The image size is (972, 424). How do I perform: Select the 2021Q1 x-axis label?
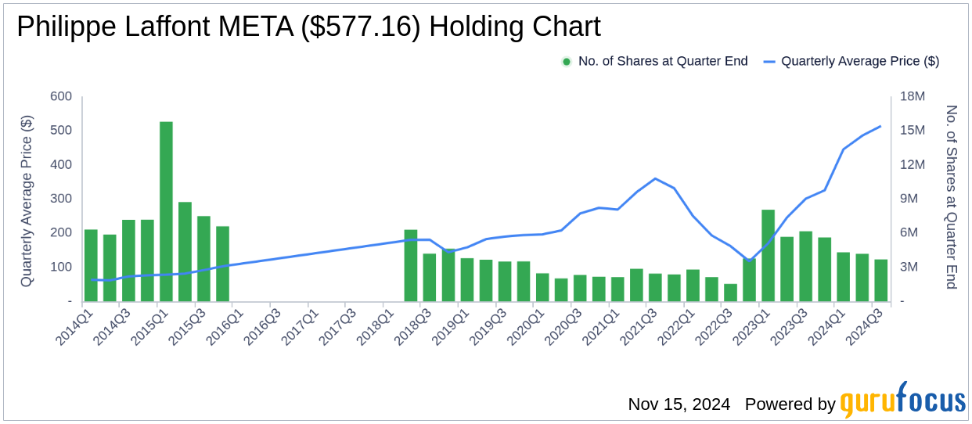click(599, 326)
